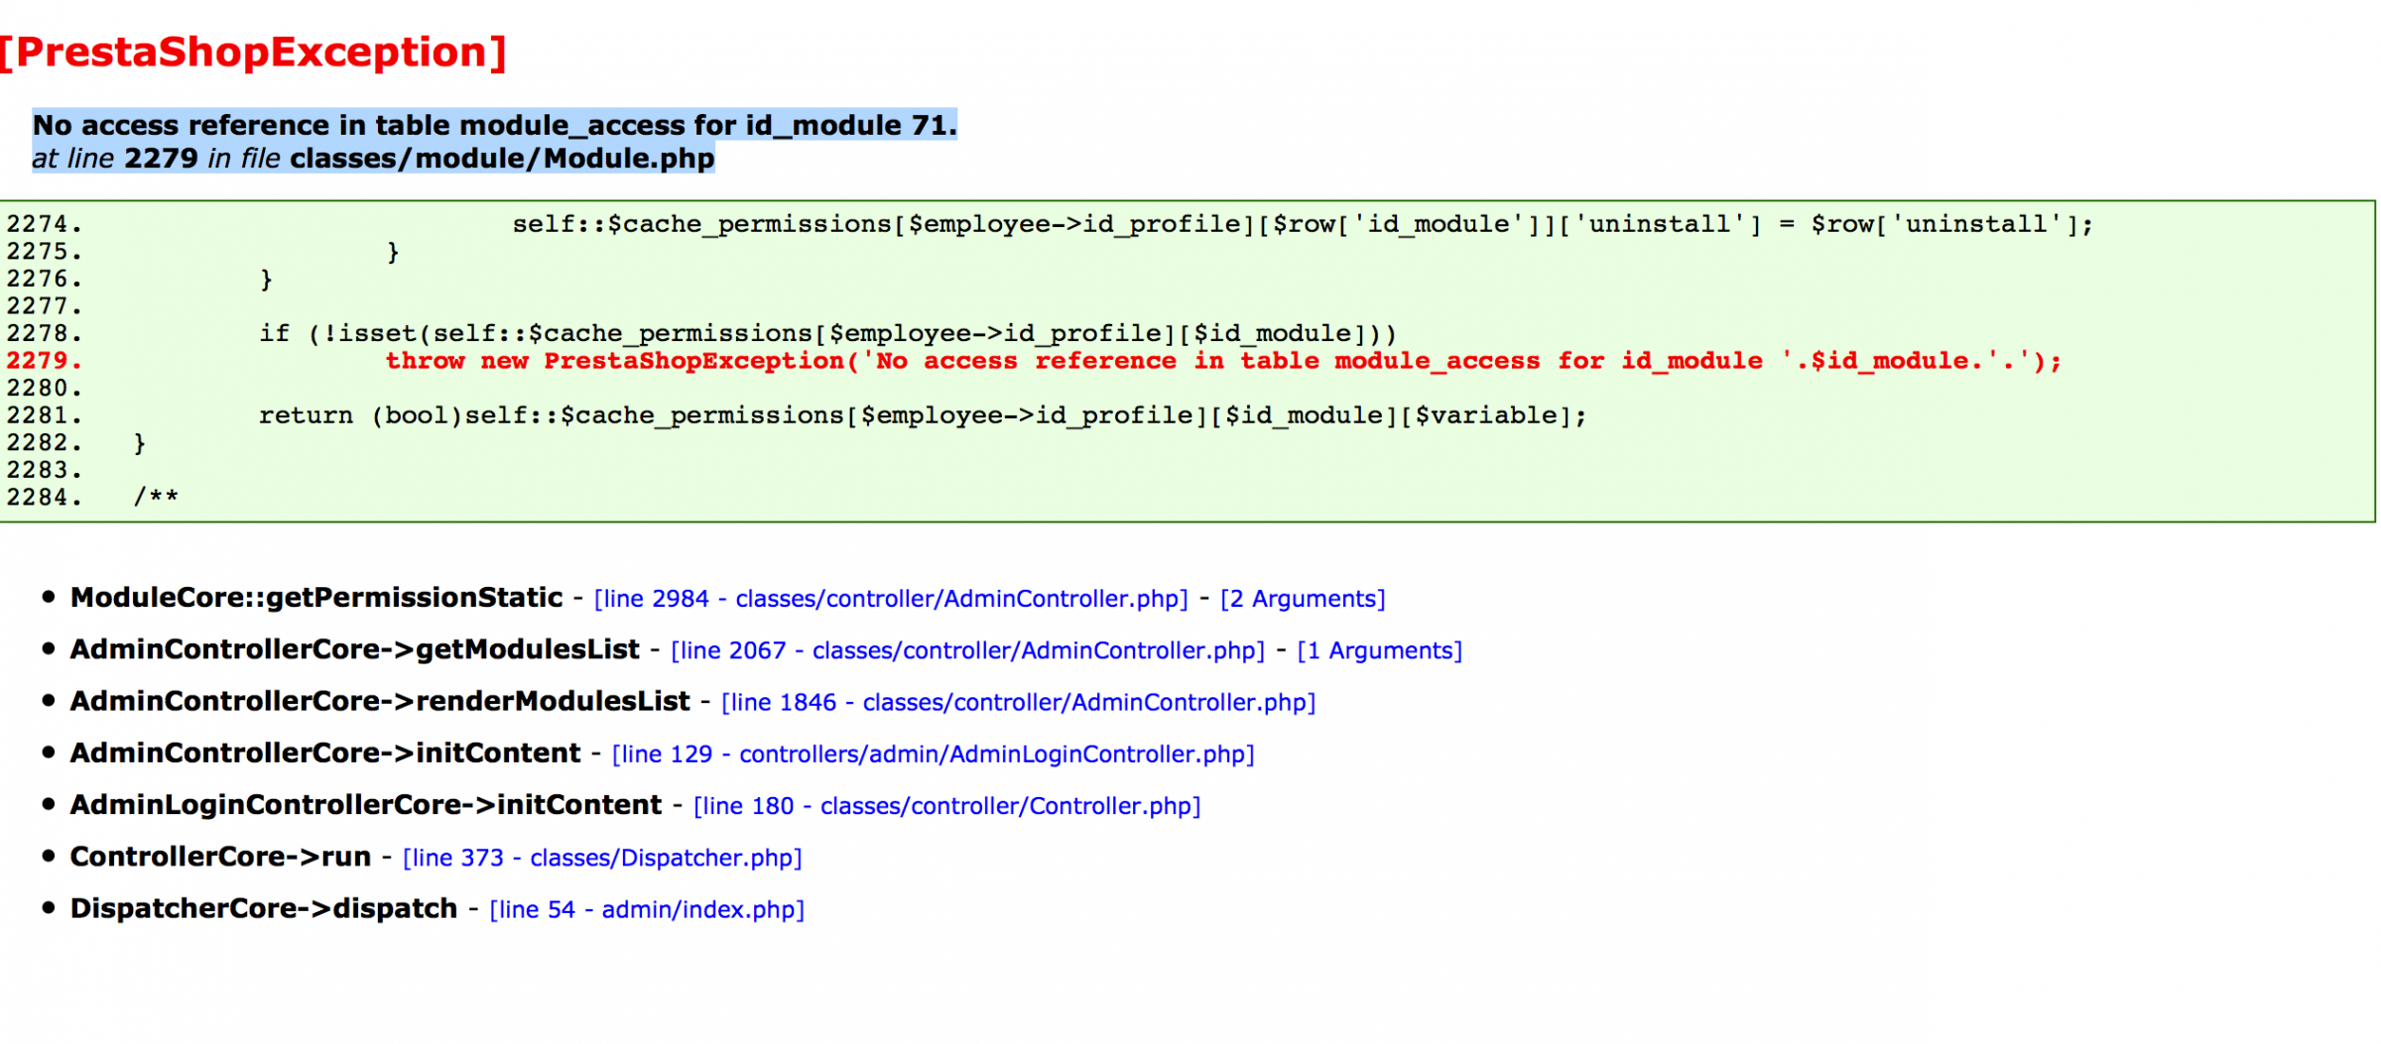Click the line number '2281.' in the code listing
The height and width of the screenshot is (1044, 2381).
pos(45,415)
